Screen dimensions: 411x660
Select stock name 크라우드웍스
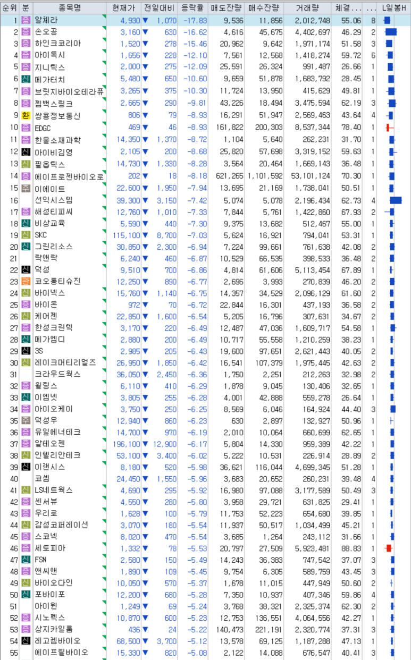click(57, 374)
